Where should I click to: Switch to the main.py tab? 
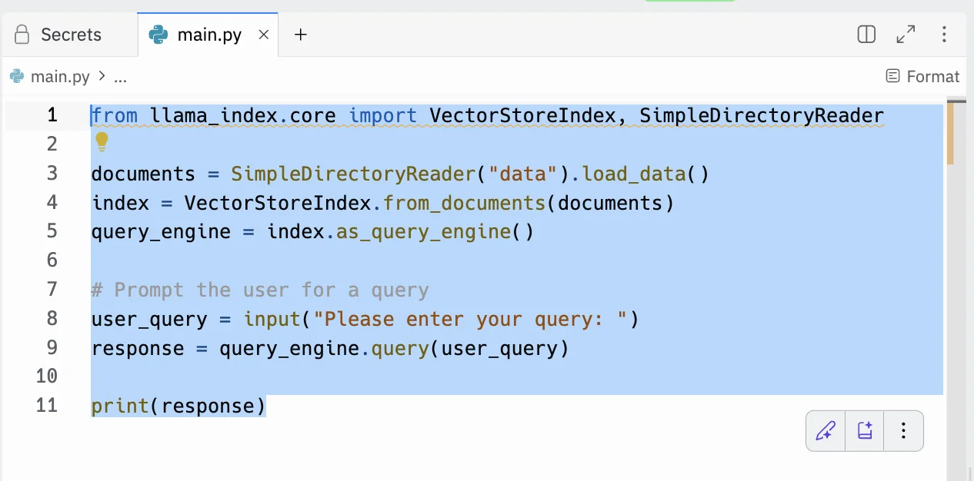(x=208, y=35)
